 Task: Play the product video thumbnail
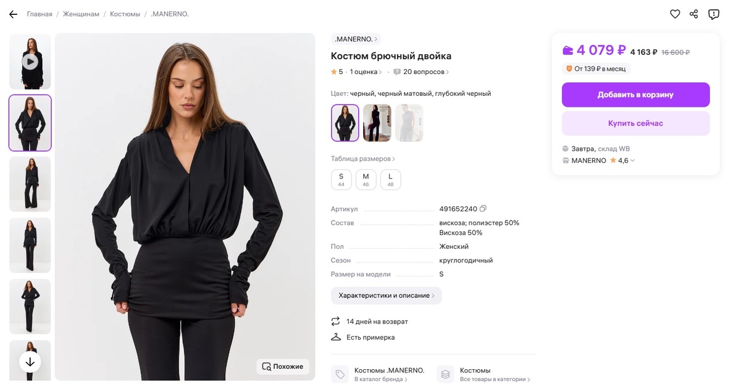[x=30, y=61]
